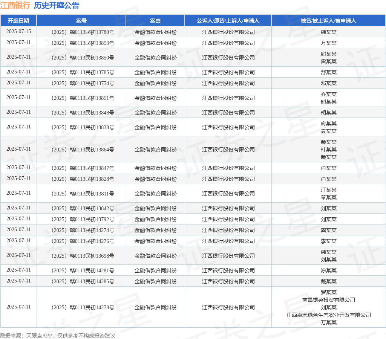Click defendant 胡某某

[328, 113]
